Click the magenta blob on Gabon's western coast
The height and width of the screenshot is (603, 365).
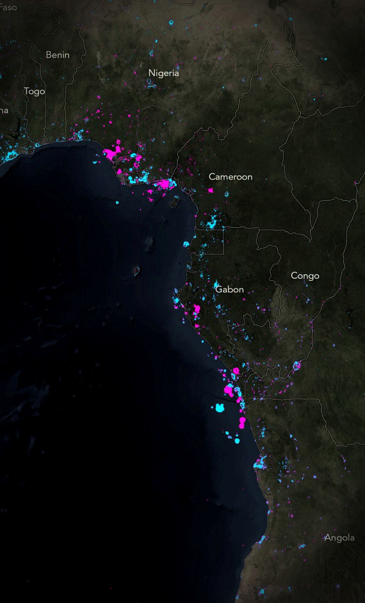tap(197, 308)
